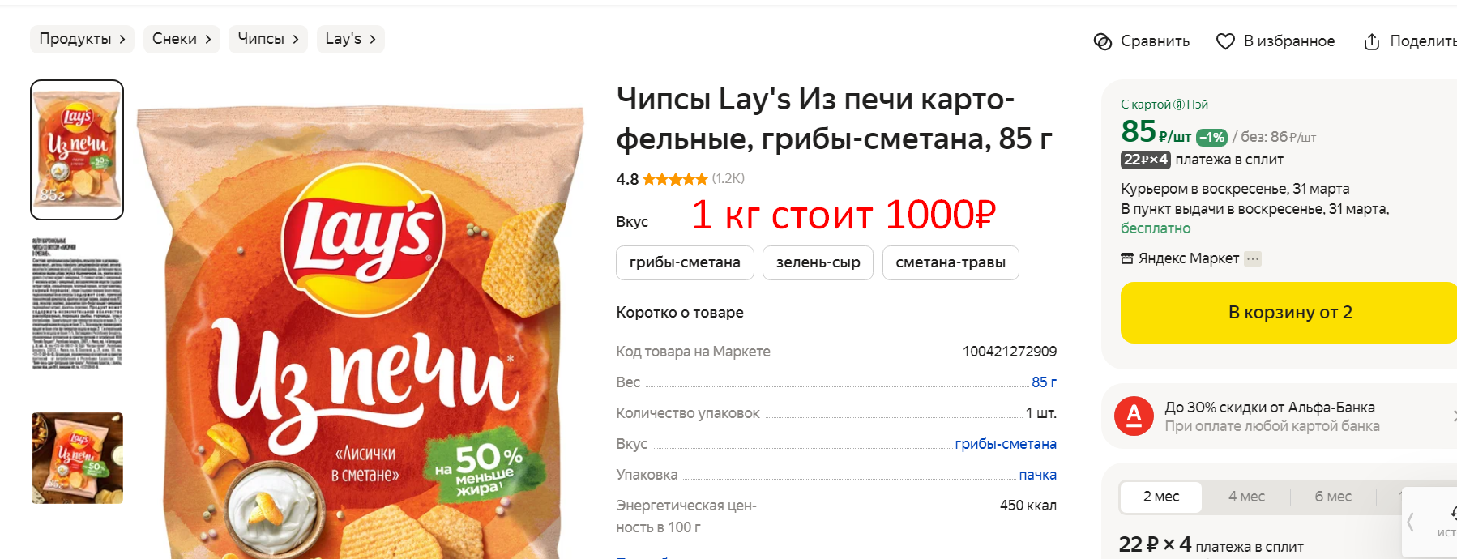
Task: Expand the Продукты breadcrumb chevron
Action: tap(122, 39)
